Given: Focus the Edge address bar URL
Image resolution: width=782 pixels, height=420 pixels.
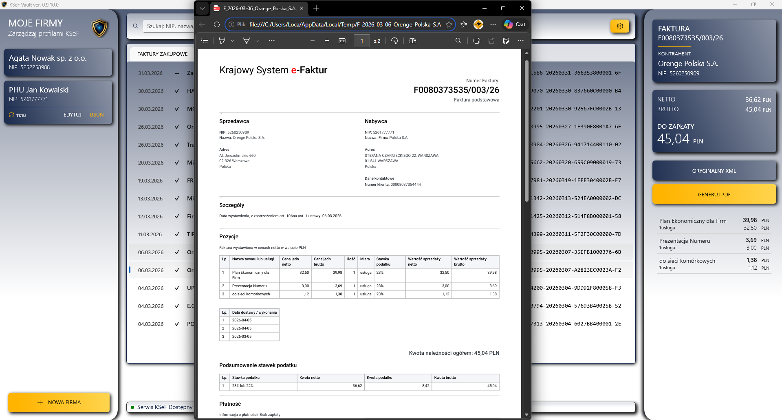Looking at the screenshot, I should [x=345, y=24].
